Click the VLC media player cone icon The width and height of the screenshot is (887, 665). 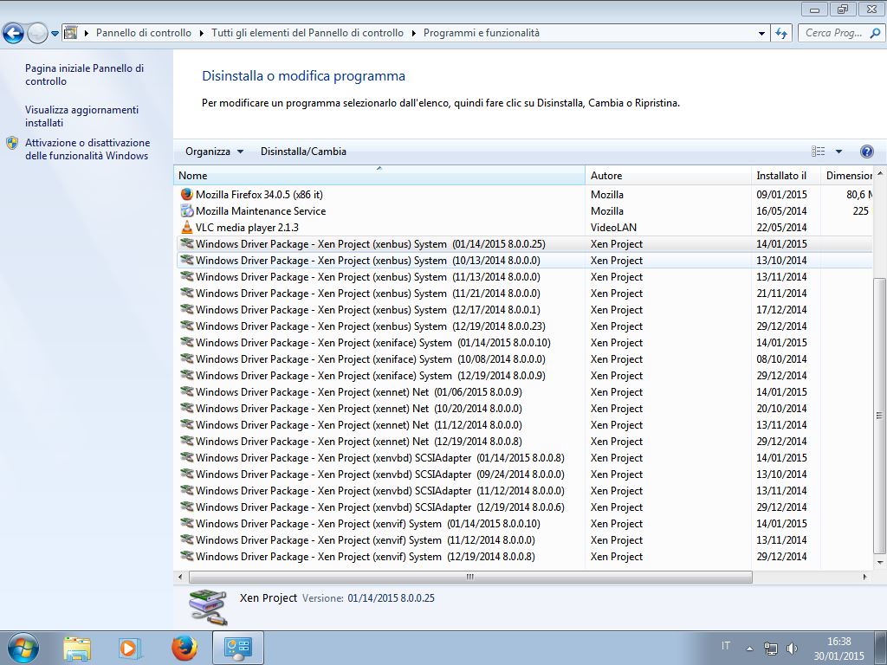pos(187,228)
